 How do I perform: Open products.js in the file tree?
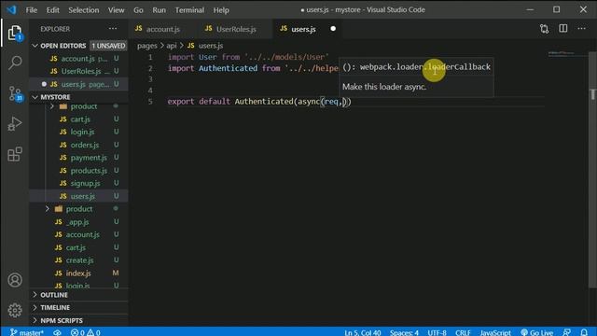[89, 170]
